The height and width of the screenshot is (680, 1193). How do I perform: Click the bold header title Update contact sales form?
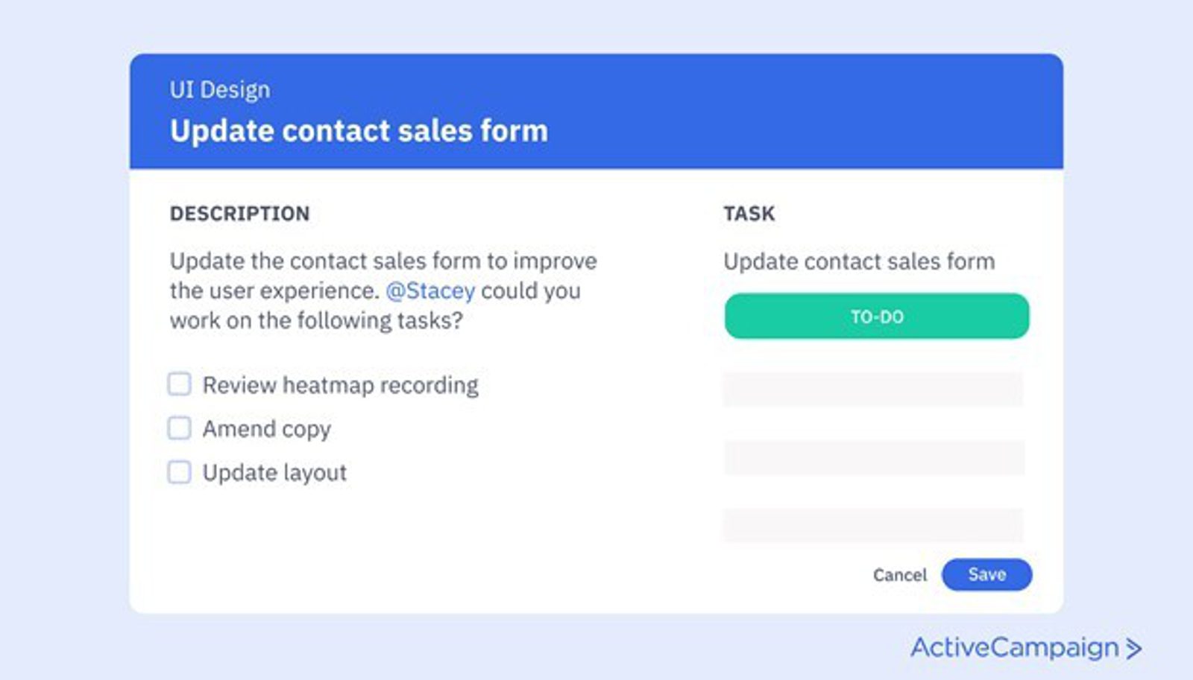coord(359,131)
